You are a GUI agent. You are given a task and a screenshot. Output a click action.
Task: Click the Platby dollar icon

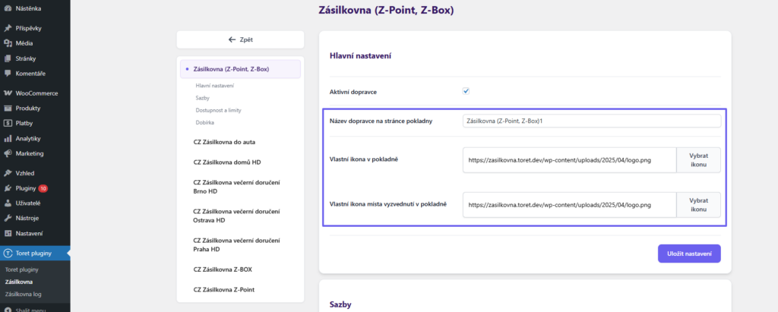pyautogui.click(x=8, y=123)
